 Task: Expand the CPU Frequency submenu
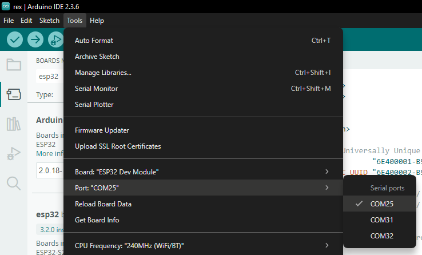coord(203,246)
